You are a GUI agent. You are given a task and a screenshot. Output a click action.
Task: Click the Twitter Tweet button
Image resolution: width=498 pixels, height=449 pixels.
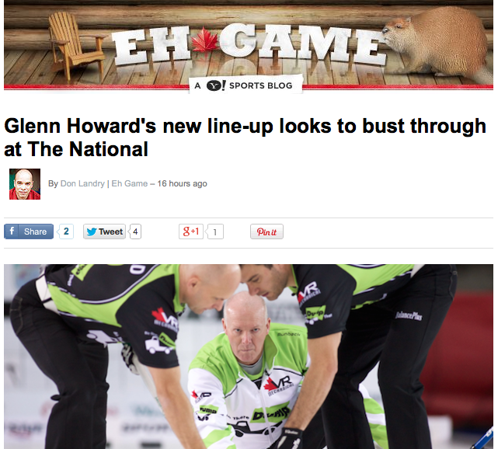point(104,231)
